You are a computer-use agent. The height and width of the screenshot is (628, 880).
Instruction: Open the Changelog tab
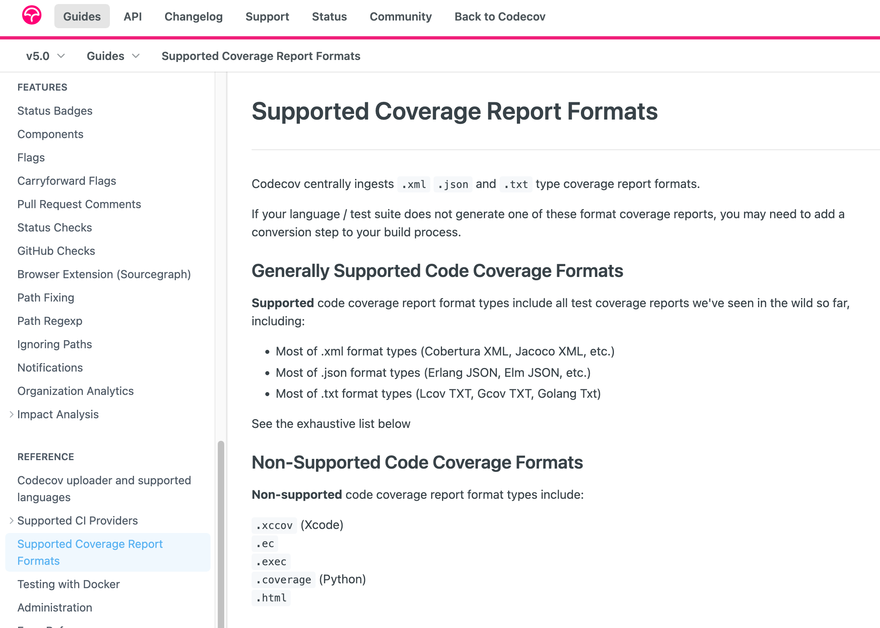coord(193,17)
